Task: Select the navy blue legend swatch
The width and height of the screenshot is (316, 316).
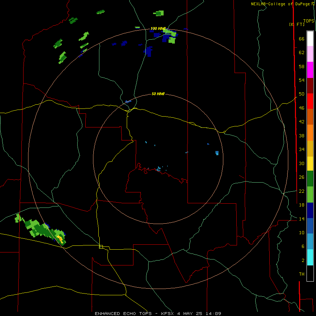Action: click(x=310, y=210)
